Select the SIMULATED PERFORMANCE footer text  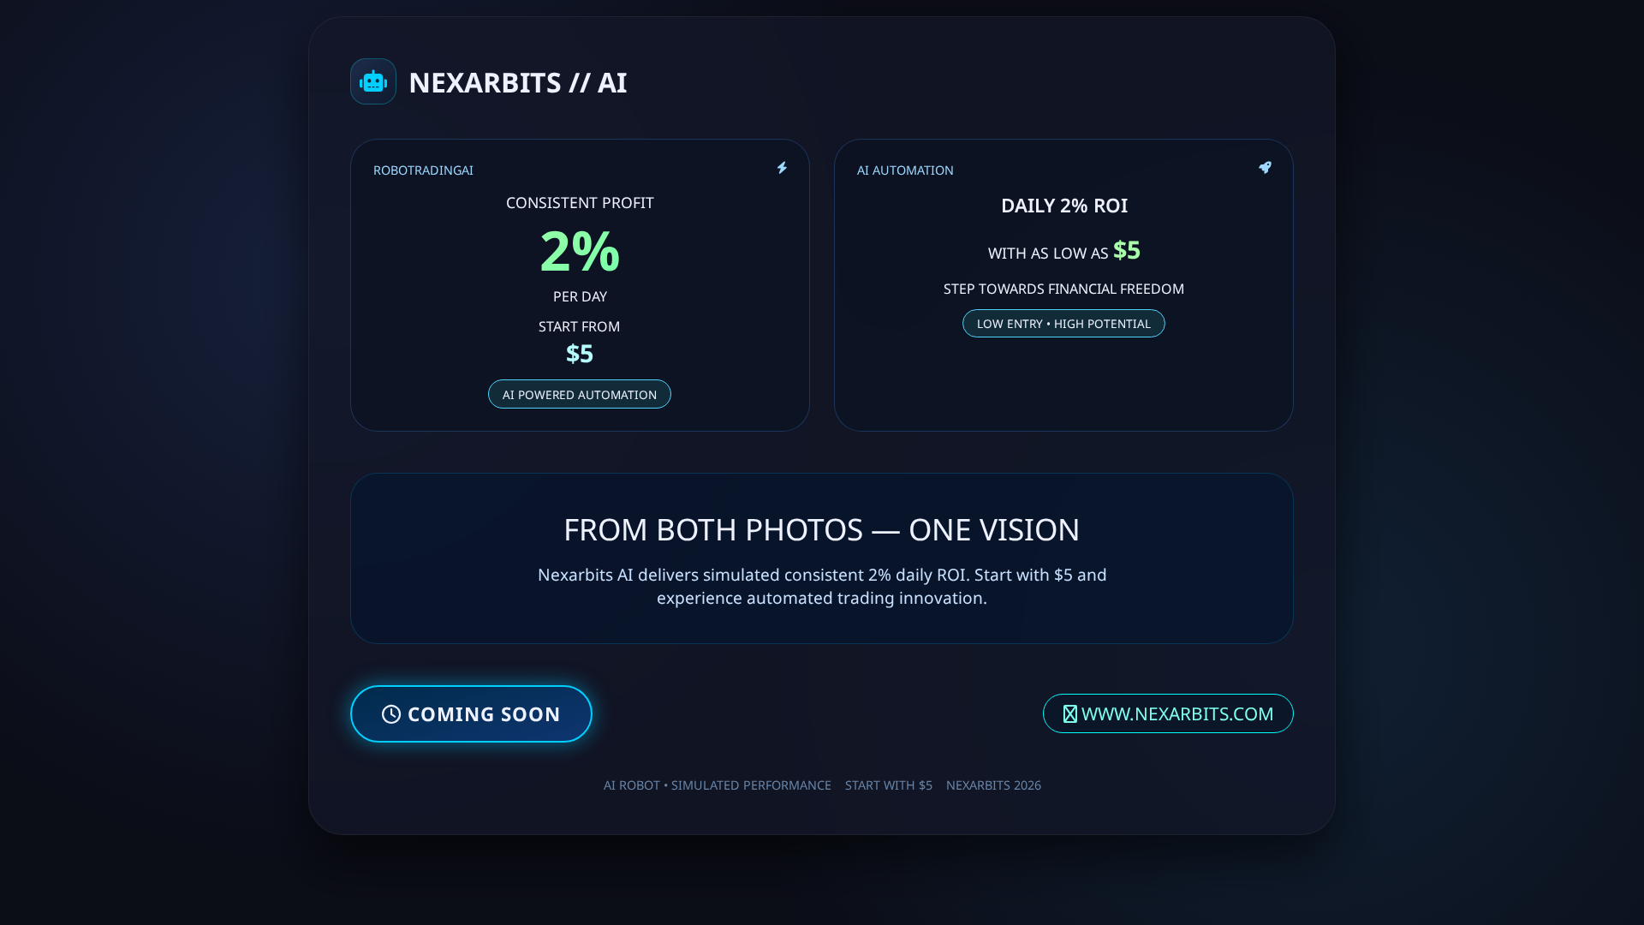(x=751, y=785)
